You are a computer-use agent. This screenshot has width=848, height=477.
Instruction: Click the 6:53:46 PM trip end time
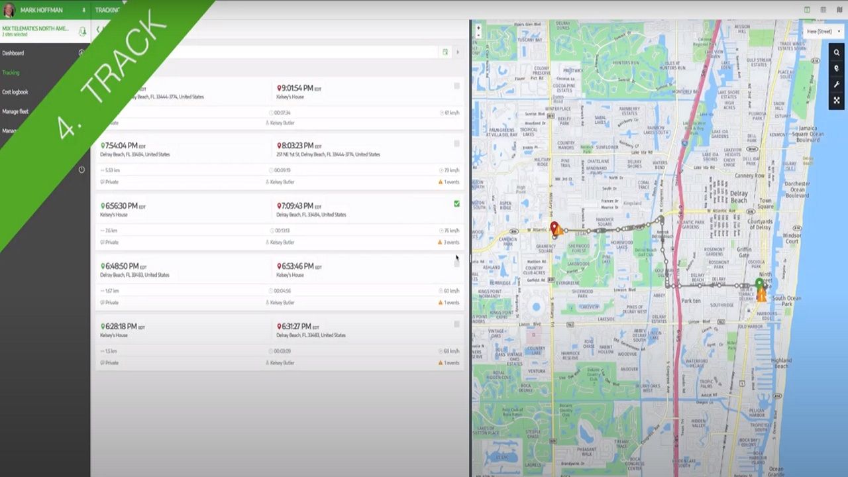pos(297,266)
